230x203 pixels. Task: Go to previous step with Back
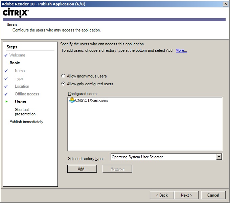162,195
